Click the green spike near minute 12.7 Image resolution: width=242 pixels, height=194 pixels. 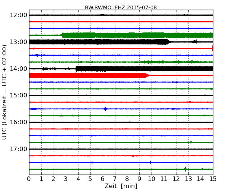click(185, 169)
